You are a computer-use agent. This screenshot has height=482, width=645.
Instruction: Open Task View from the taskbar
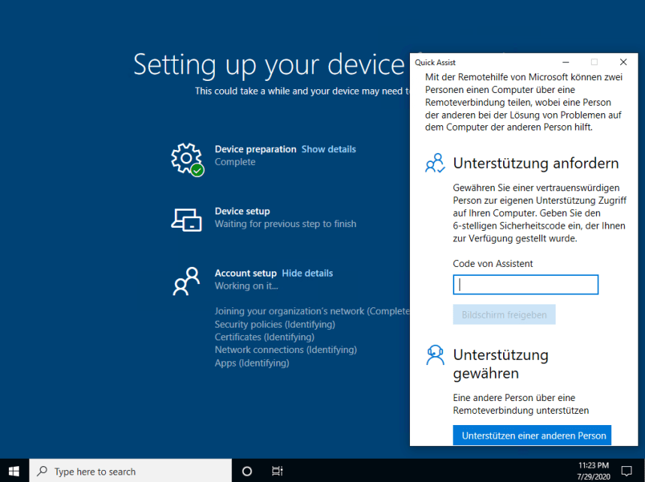(x=277, y=471)
